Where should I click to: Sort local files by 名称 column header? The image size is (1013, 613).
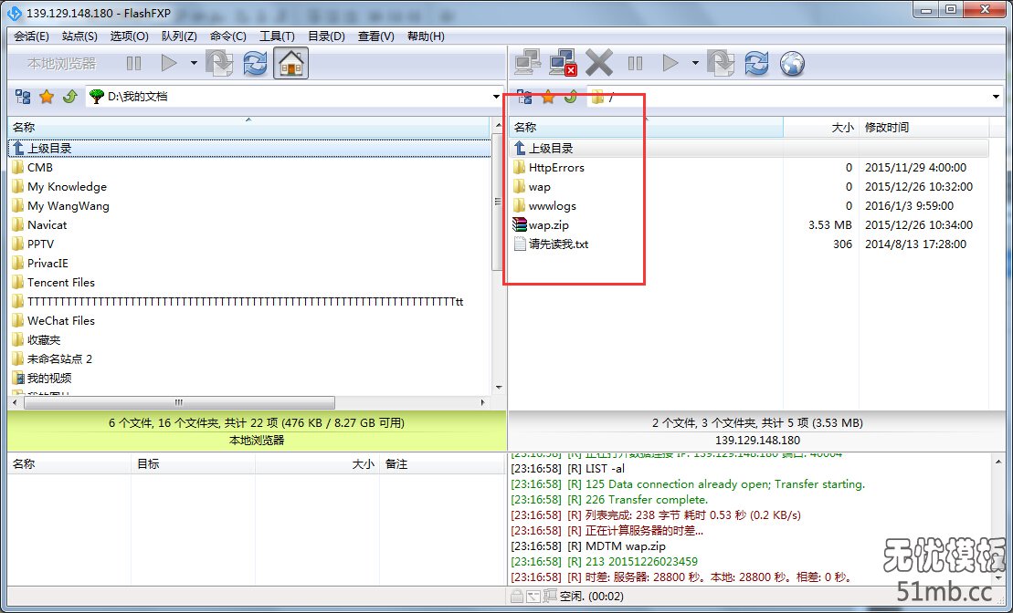248,127
